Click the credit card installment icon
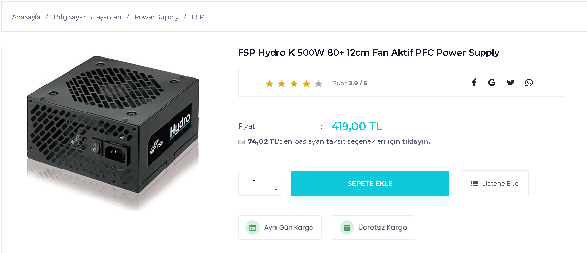Screen dimensions: 587x253 (x=242, y=142)
